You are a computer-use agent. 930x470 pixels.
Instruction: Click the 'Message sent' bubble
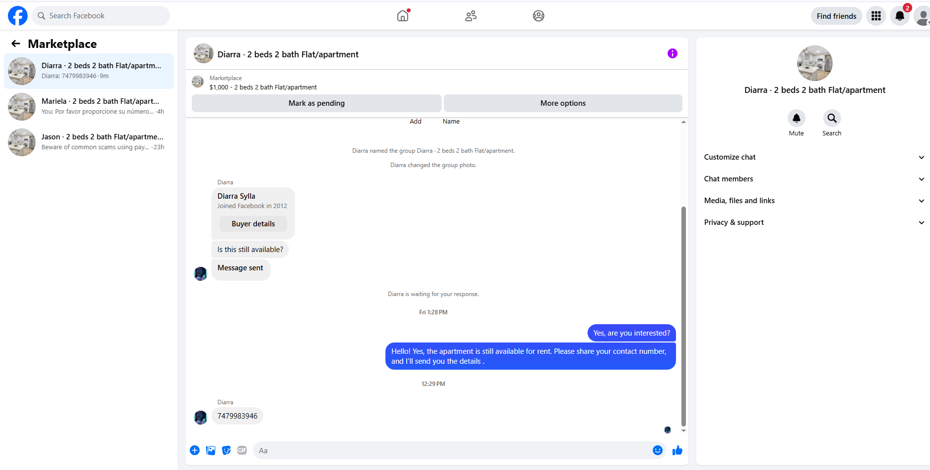[x=241, y=270]
